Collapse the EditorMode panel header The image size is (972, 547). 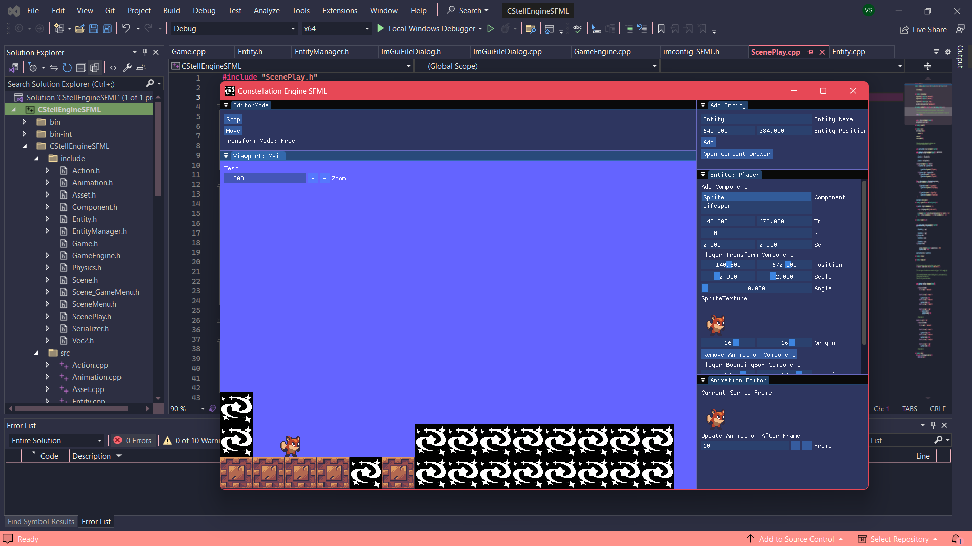point(226,105)
